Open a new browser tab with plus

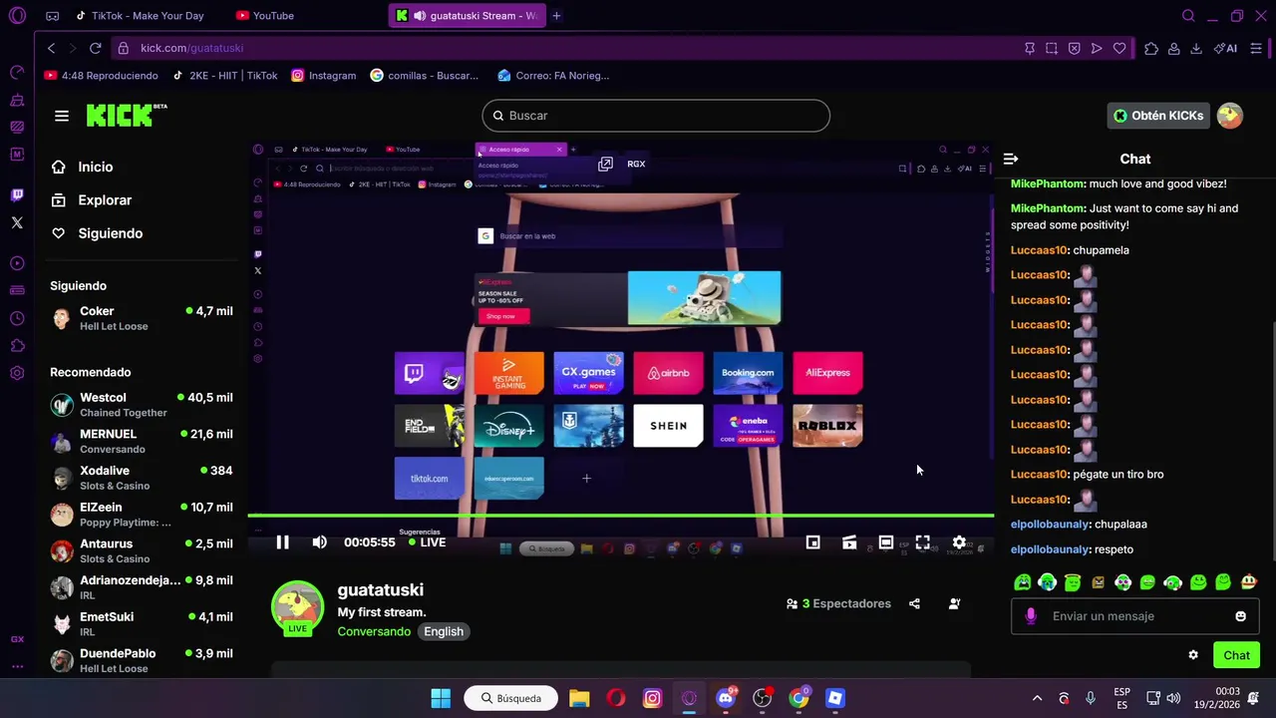[556, 16]
